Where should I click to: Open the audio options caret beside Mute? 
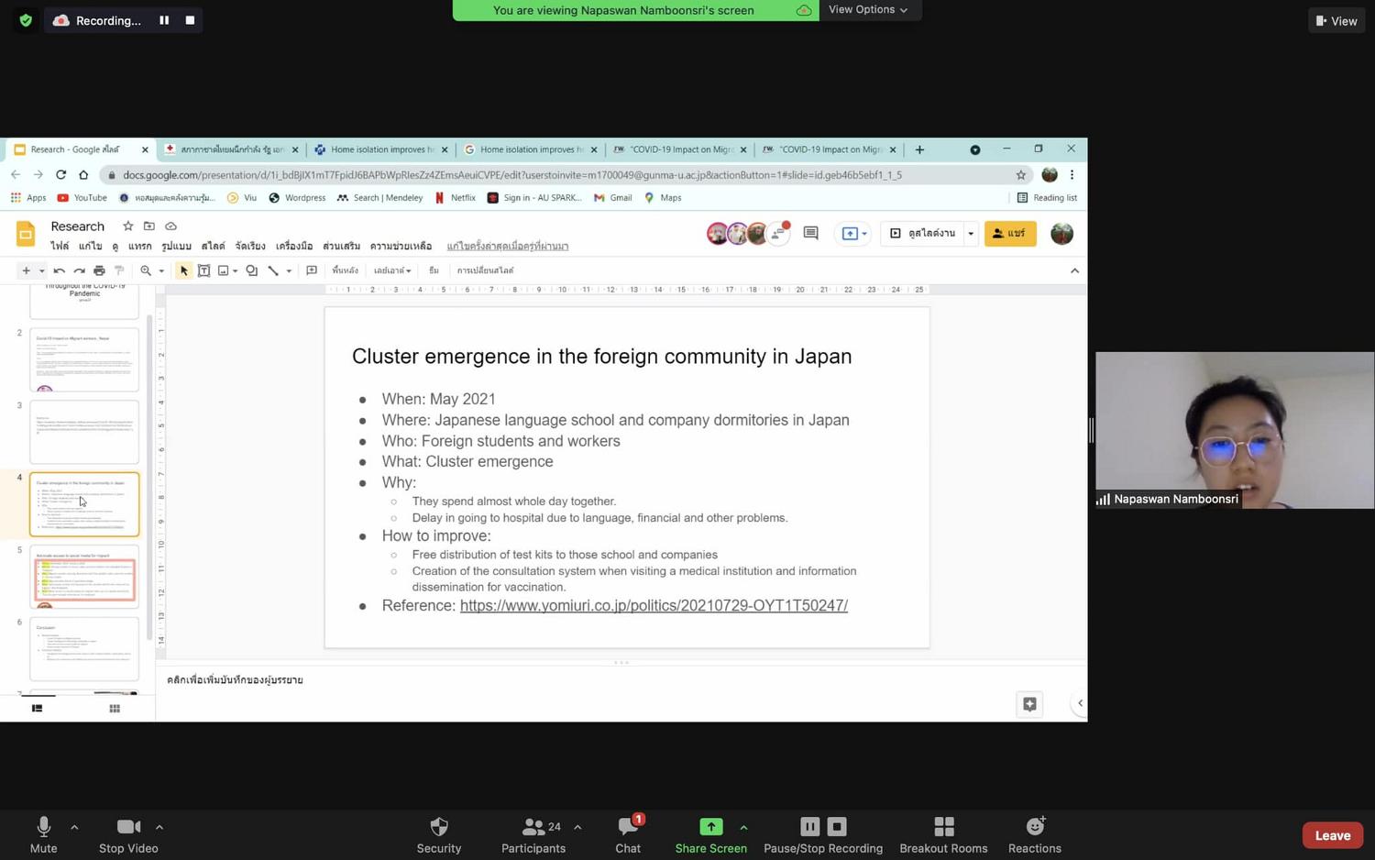coord(74,827)
